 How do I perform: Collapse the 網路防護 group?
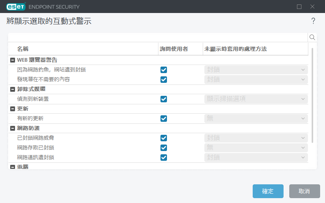tap(12, 128)
